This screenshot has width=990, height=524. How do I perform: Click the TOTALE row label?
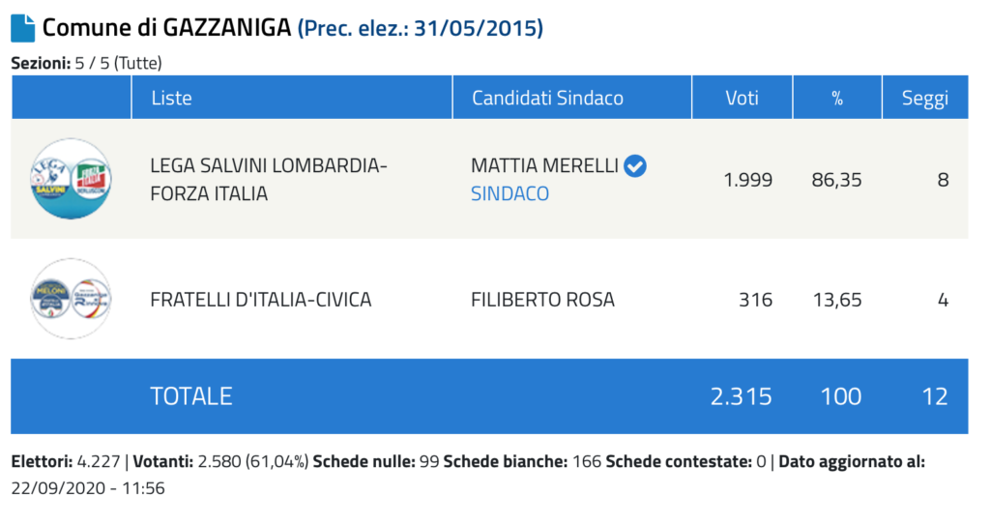tap(191, 396)
